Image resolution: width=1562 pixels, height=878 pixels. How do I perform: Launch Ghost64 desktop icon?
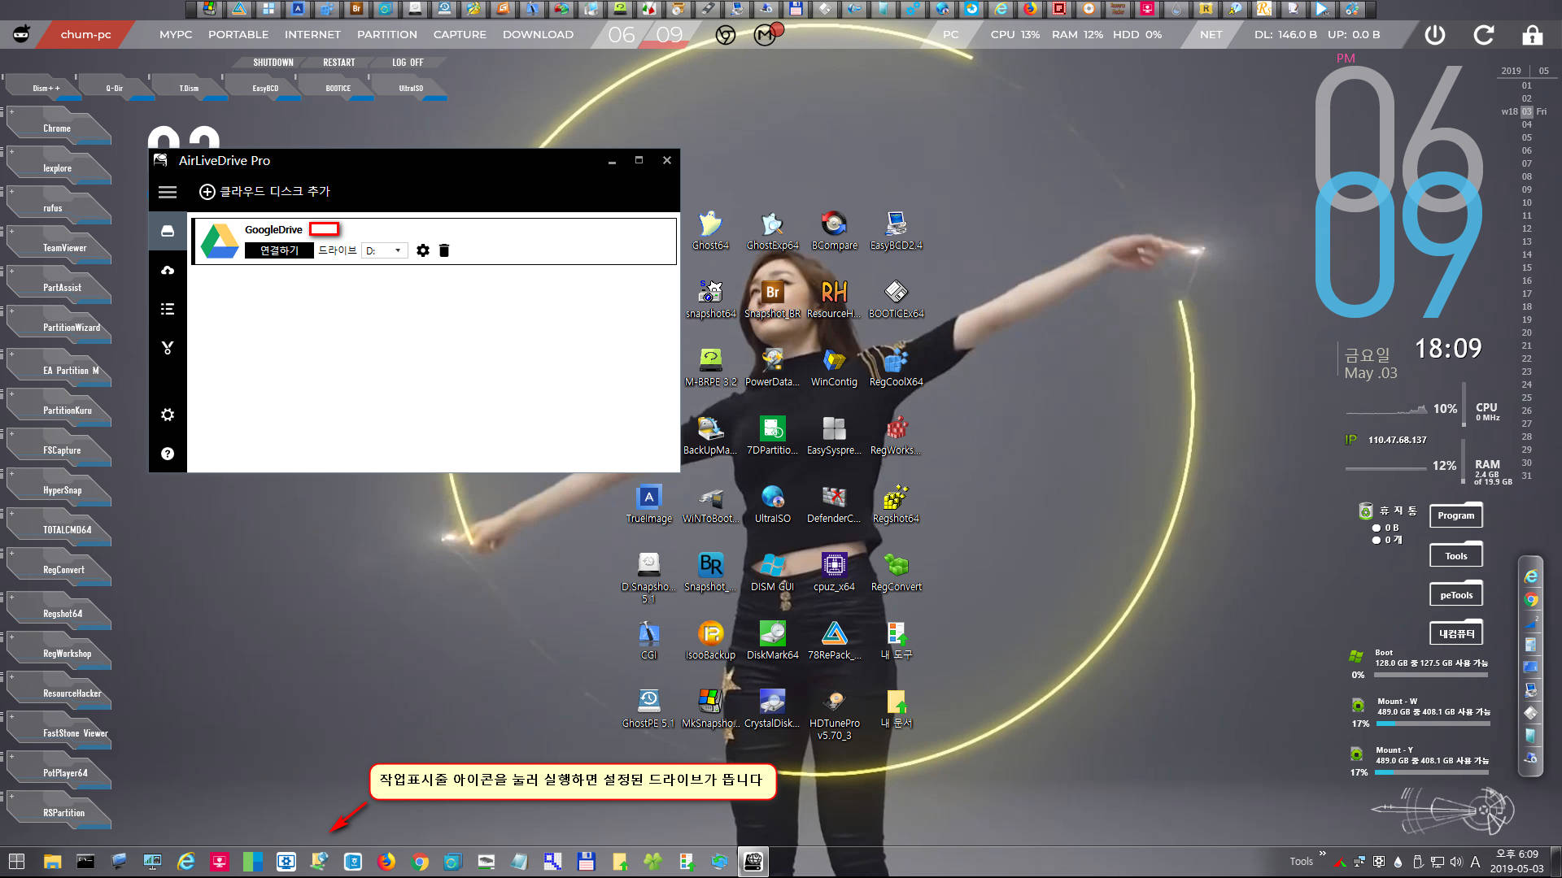point(710,230)
